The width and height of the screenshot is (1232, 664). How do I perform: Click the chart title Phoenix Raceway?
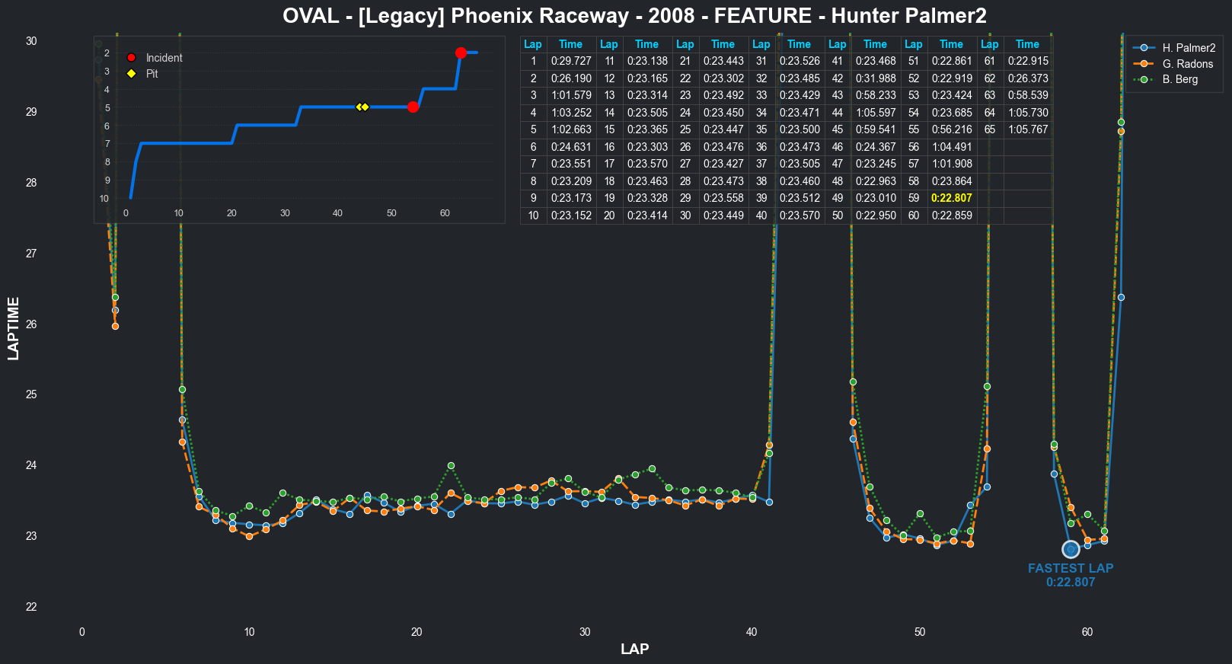(x=634, y=15)
